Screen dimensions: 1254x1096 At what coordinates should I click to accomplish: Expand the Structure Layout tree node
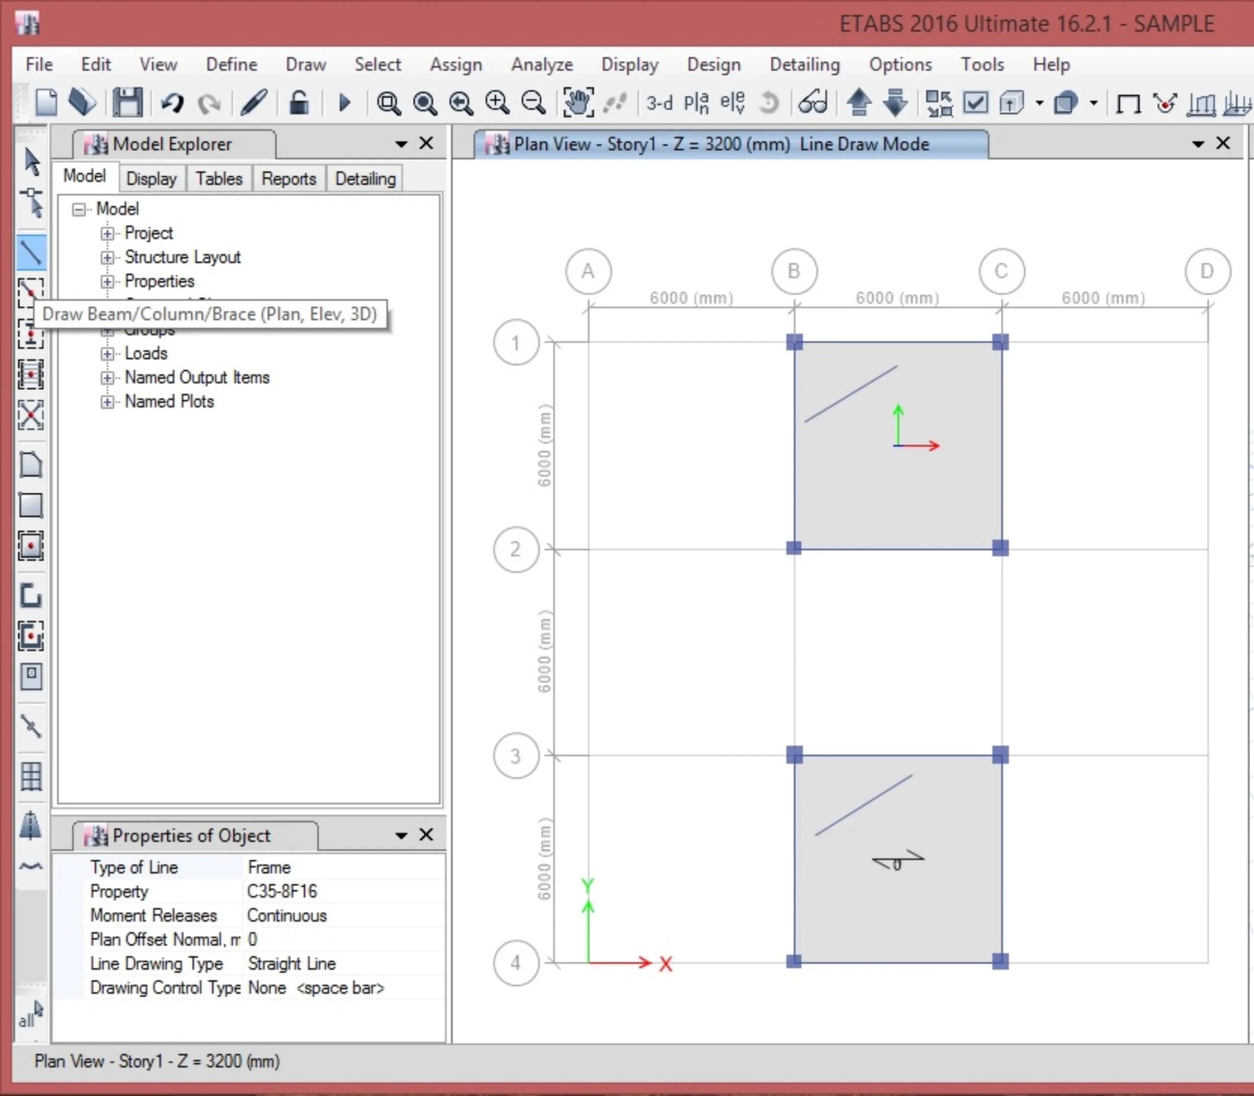click(107, 258)
